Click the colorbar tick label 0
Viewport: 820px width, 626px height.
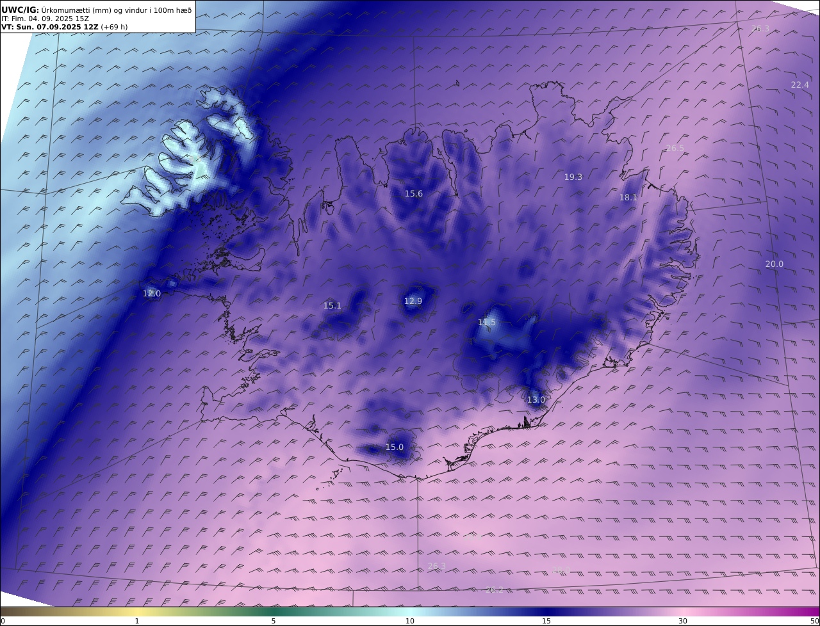tap(3, 621)
